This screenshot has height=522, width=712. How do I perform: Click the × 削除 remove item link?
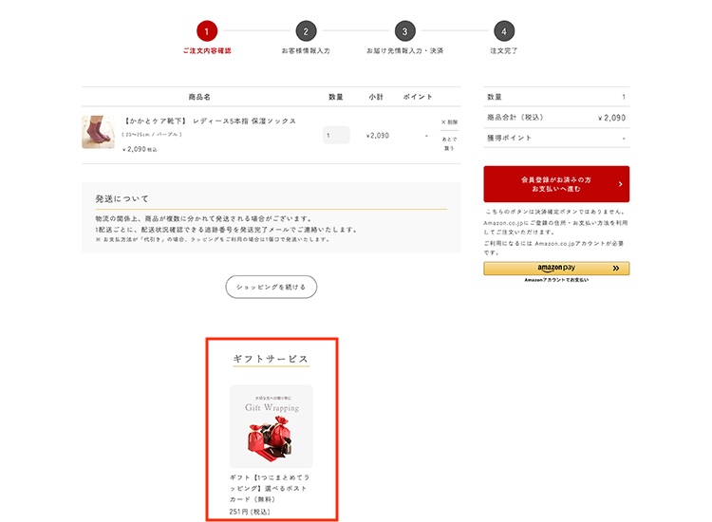tap(449, 122)
